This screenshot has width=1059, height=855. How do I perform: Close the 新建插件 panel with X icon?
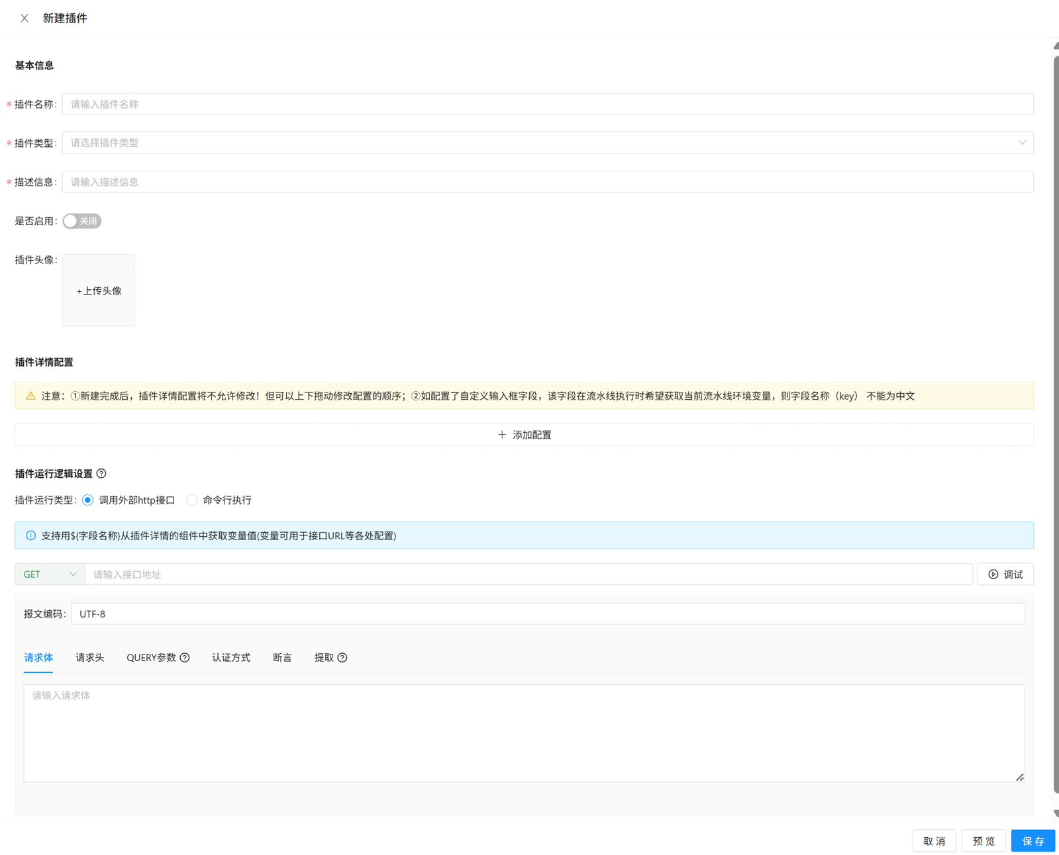[x=25, y=19]
